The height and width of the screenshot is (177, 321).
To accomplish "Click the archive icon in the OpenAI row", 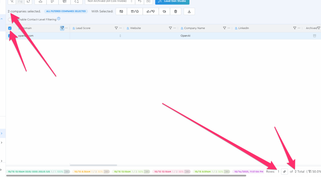I will click(x=314, y=36).
